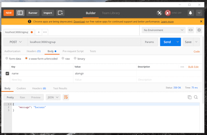Click the "Success" value in response

(x=40, y=107)
